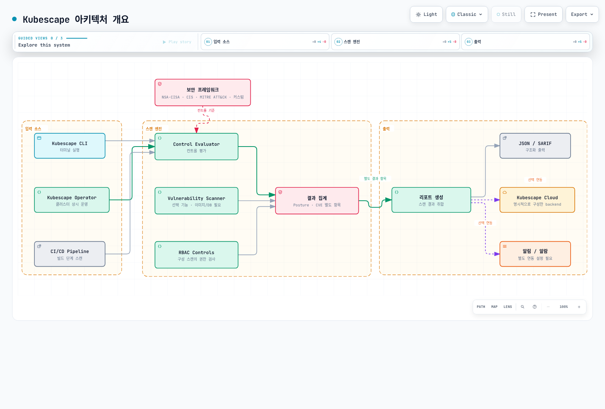The height and width of the screenshot is (409, 605).
Task: Enable MAP mode
Action: [494, 307]
